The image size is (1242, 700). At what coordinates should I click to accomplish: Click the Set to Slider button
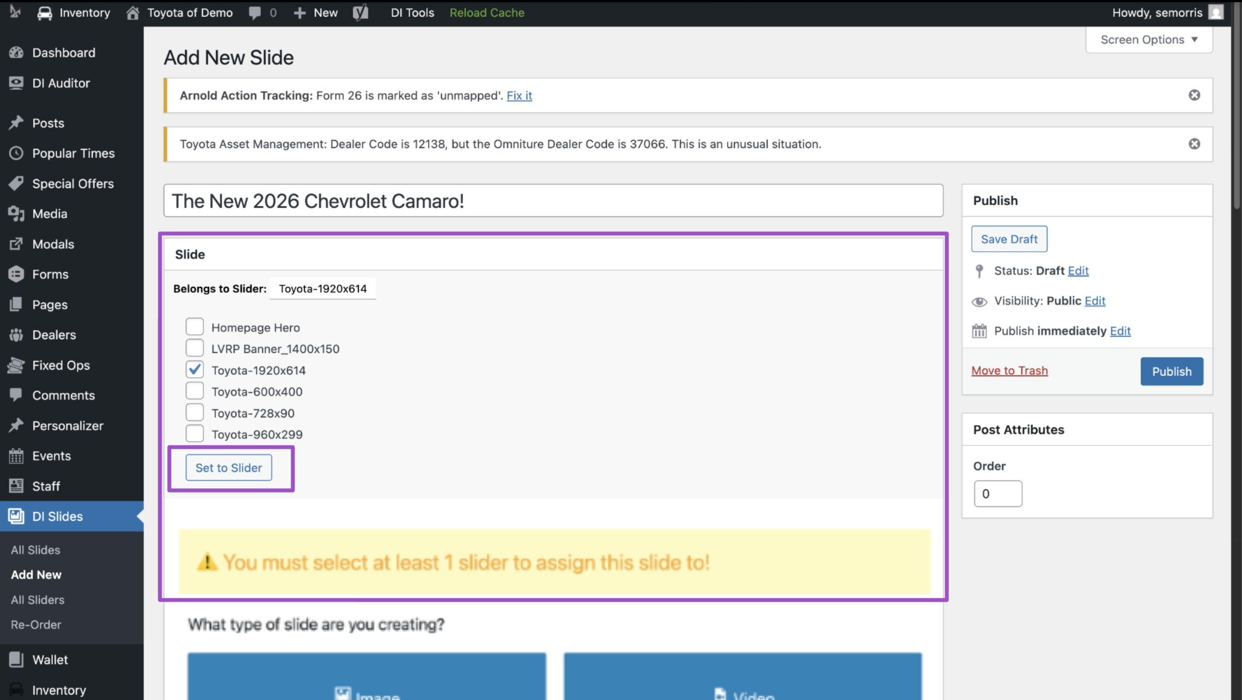(x=229, y=468)
